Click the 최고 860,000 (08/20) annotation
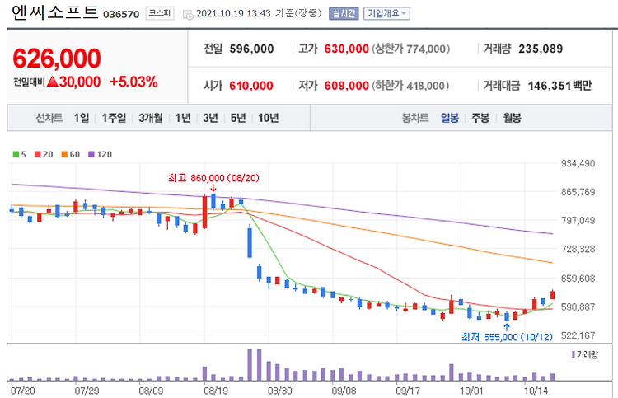 point(213,178)
